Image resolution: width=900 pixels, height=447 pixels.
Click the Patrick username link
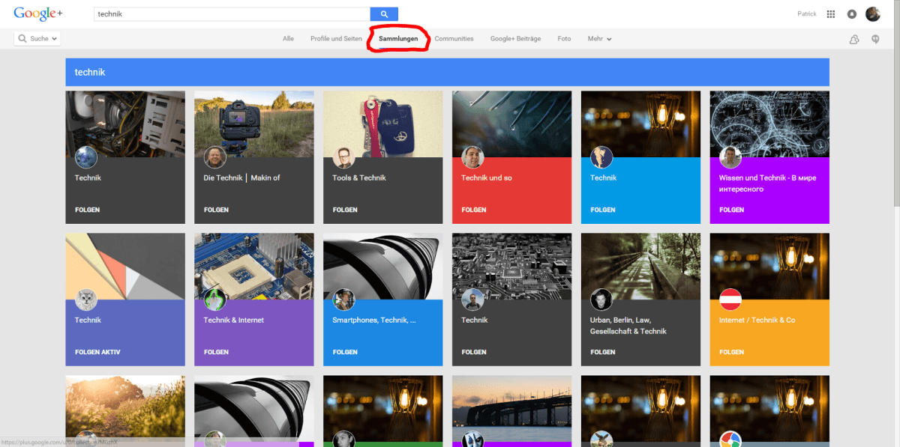[807, 14]
